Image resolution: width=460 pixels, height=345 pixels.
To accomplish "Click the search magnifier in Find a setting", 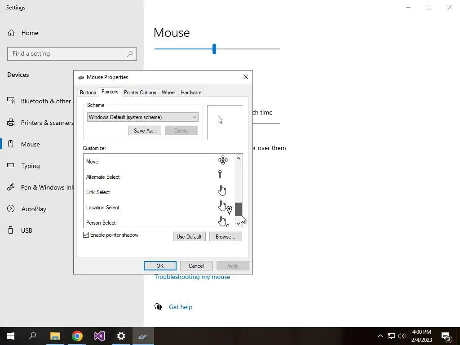I will (130, 54).
